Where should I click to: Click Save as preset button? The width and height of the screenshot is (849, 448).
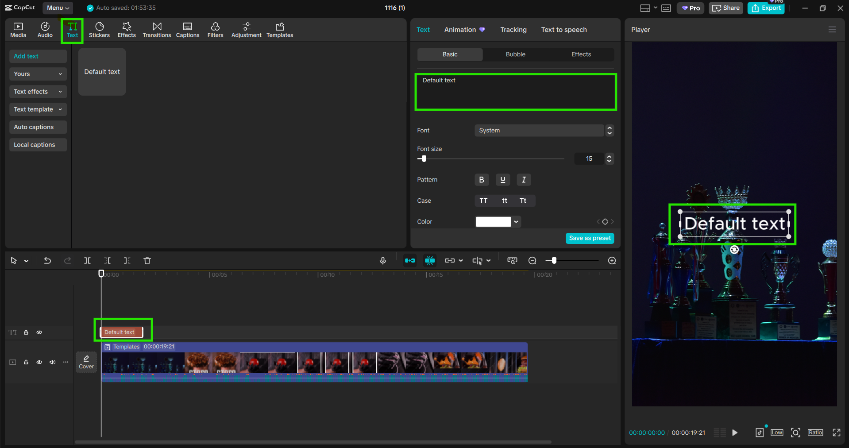tap(590, 238)
